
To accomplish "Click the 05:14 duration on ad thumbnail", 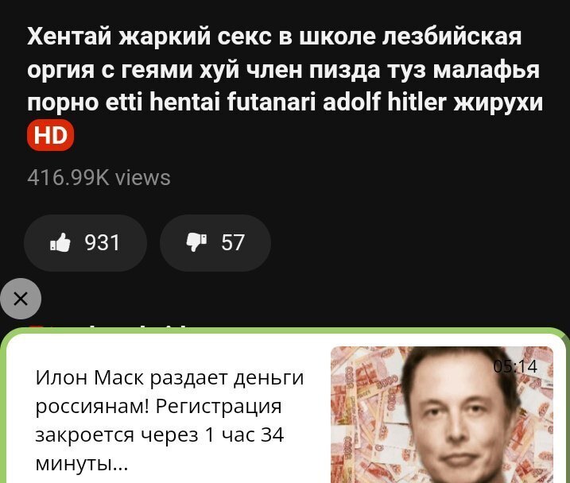I will [x=515, y=366].
